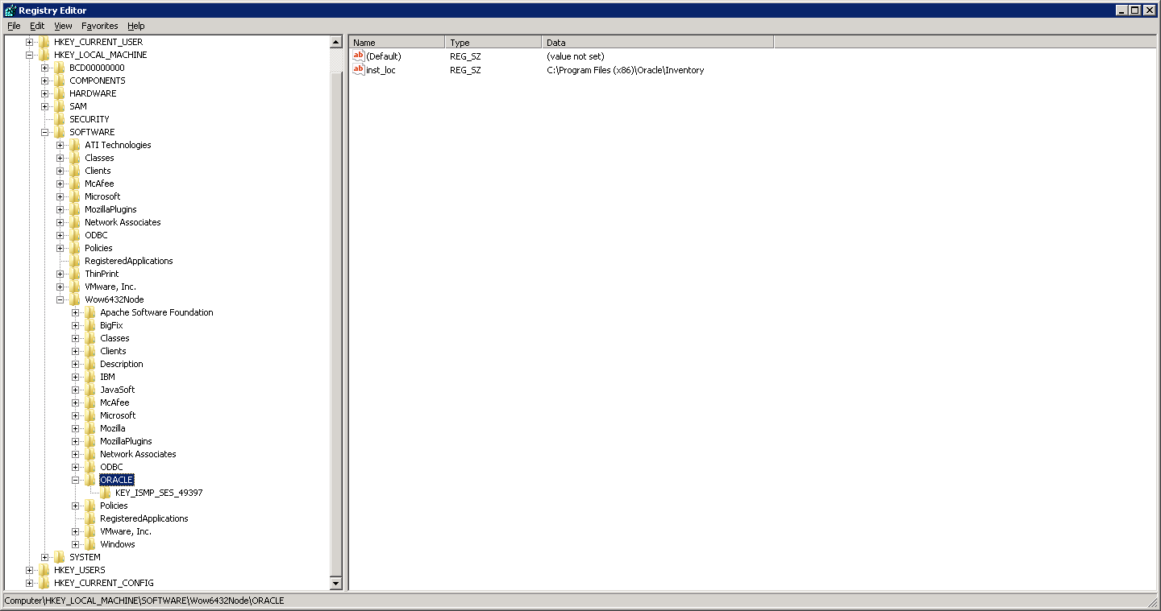Select the VMware, Inc. key under Wow6432Node
This screenshot has height=611, width=1161.
[126, 531]
